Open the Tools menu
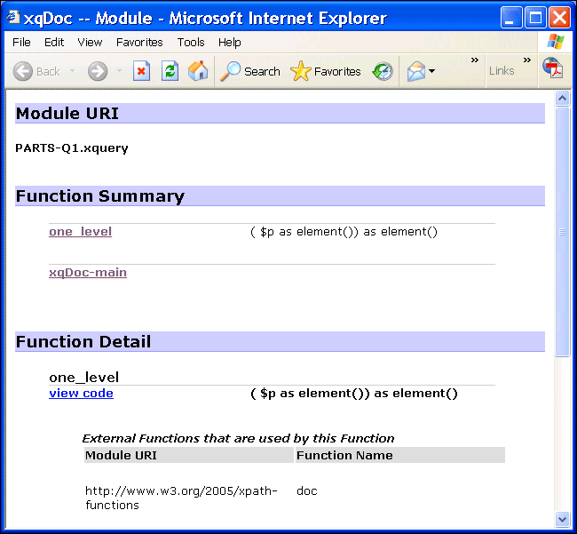This screenshot has height=534, width=577. (x=190, y=42)
